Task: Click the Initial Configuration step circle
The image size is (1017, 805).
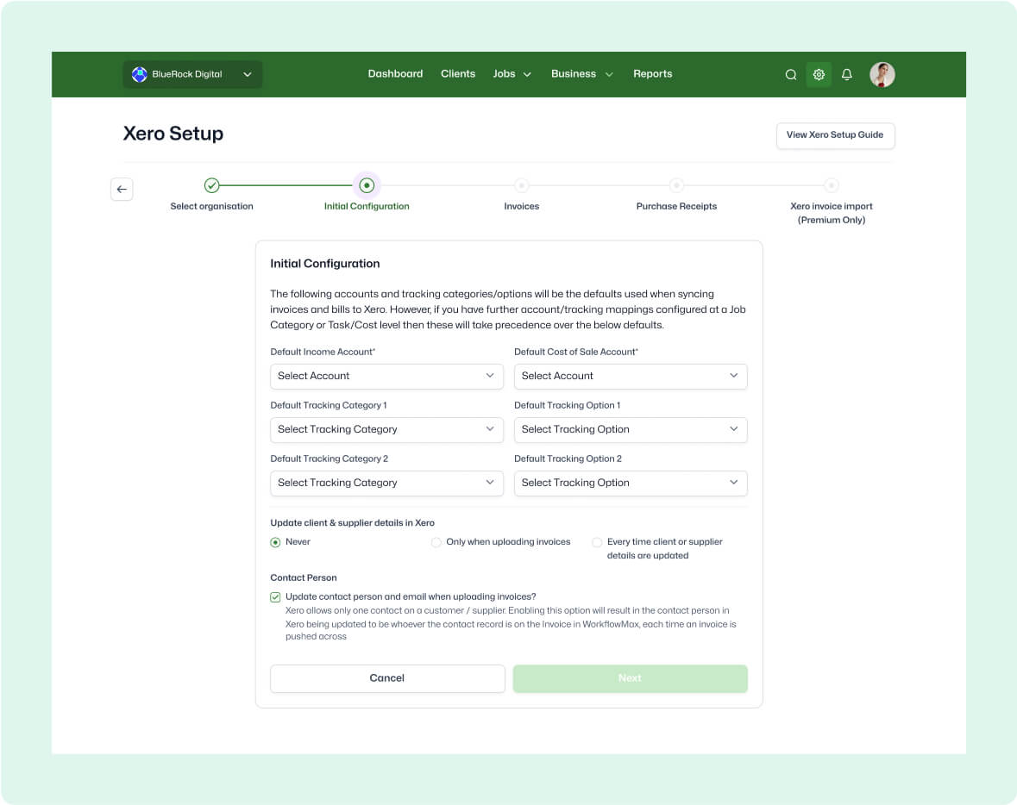Action: pyautogui.click(x=367, y=185)
